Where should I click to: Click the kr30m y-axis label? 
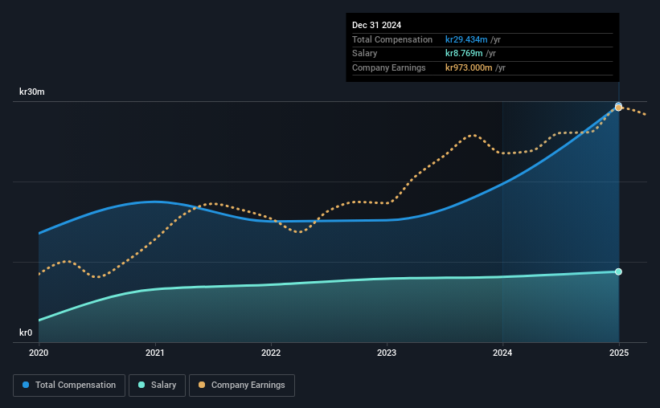coord(32,92)
